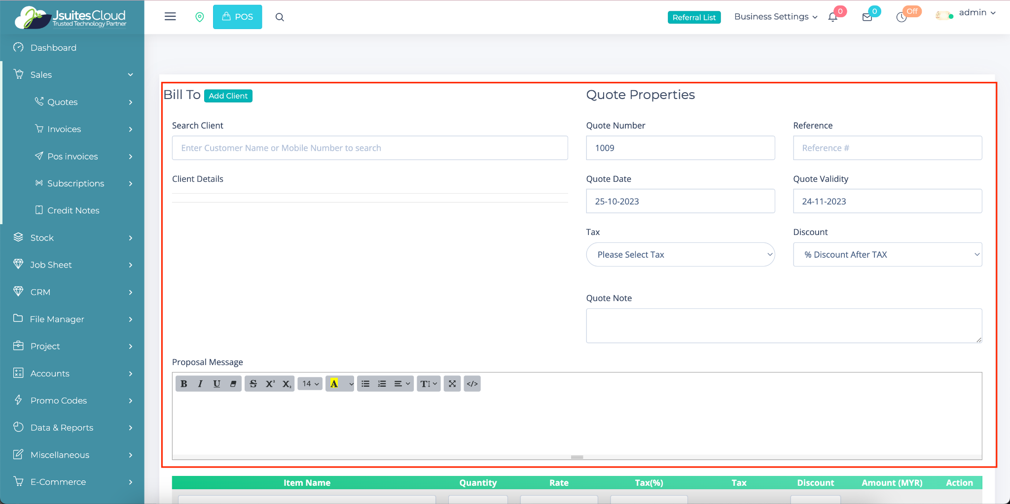Toggle the clock timer marked Off

pos(902,17)
